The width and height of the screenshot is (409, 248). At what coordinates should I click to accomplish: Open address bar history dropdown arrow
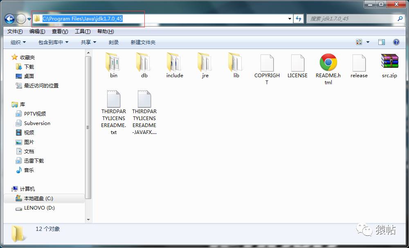pyautogui.click(x=290, y=19)
